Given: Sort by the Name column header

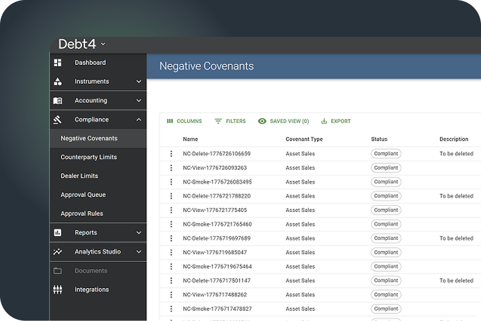Looking at the screenshot, I should point(191,139).
